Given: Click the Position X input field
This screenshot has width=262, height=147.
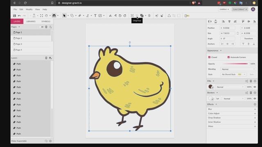Looking at the screenshot, I should click(228, 28).
